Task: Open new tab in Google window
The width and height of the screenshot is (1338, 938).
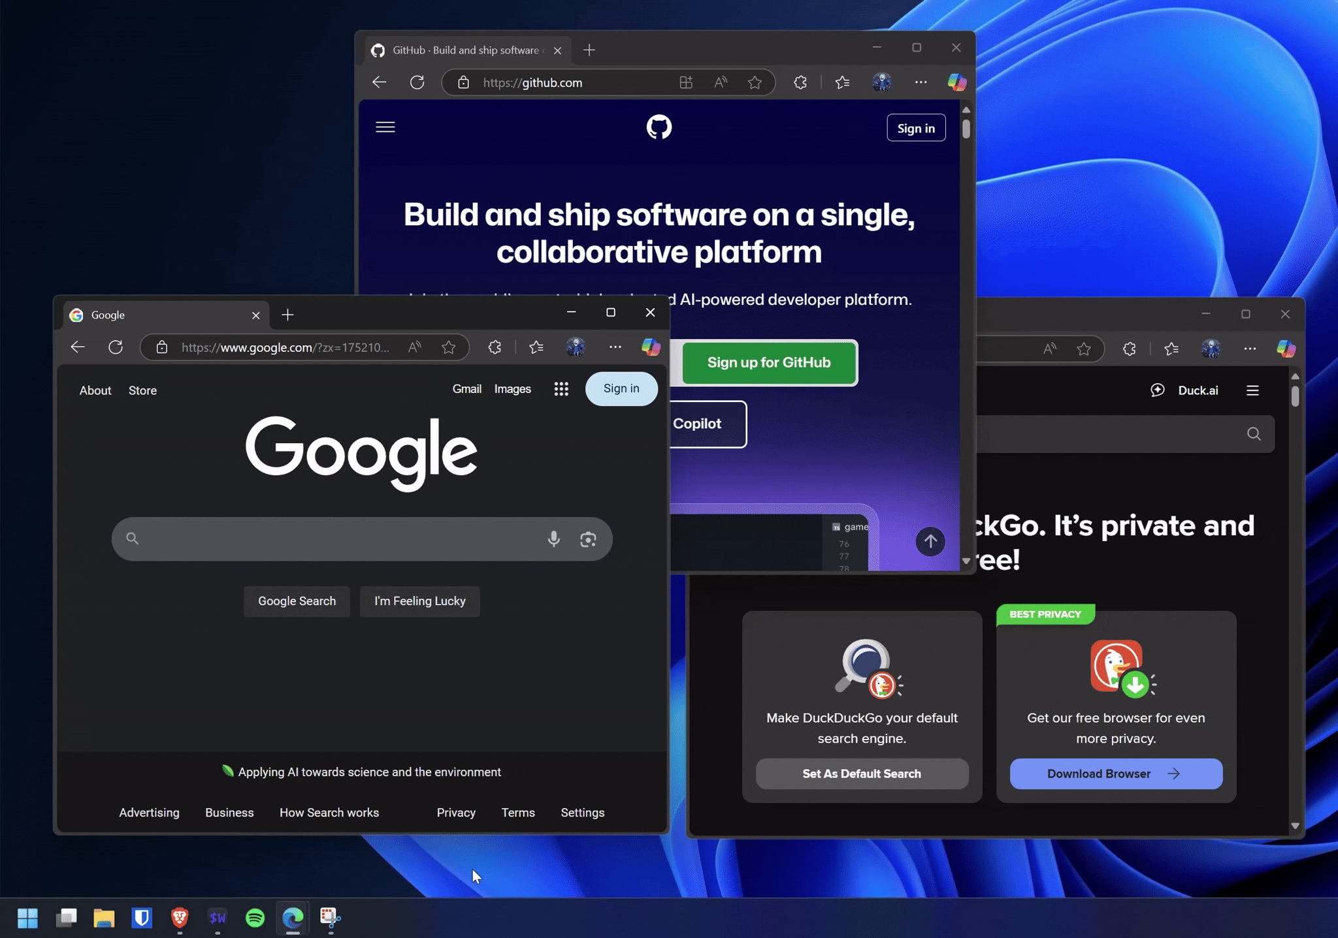Action: [287, 315]
